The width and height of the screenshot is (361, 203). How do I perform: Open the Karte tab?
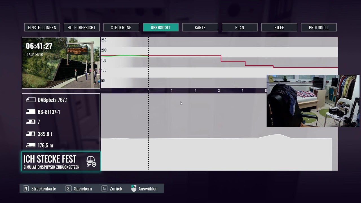tap(200, 27)
